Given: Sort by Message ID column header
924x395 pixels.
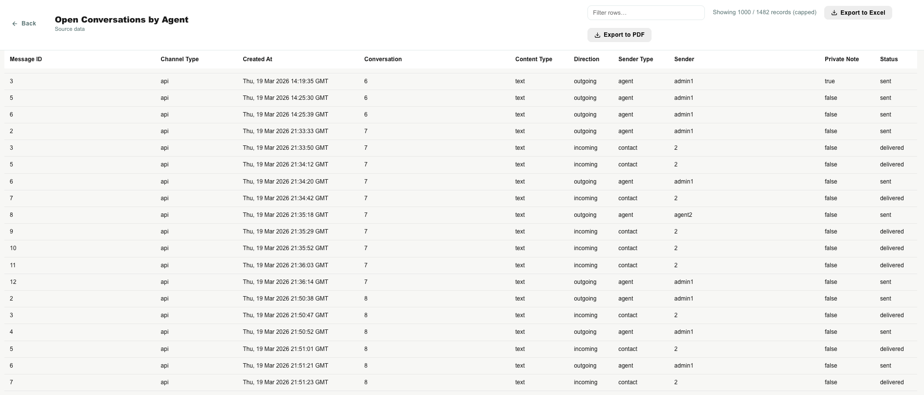Looking at the screenshot, I should [26, 59].
